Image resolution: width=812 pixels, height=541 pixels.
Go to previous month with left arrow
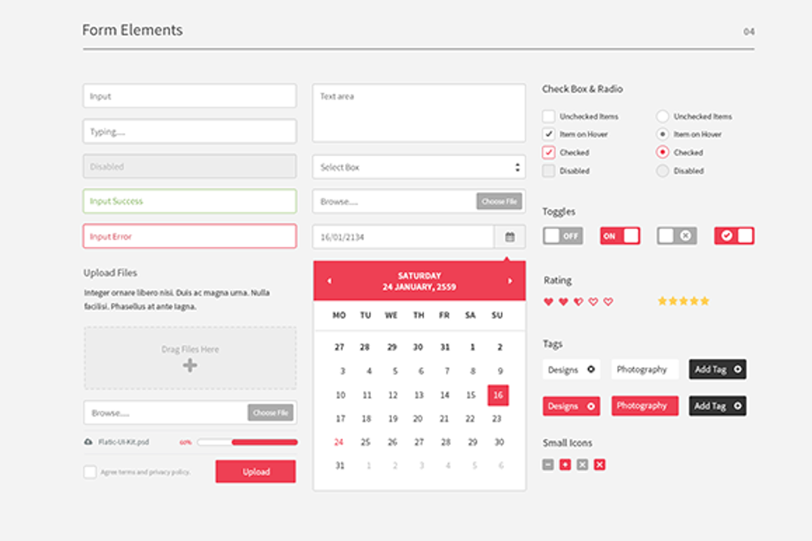click(x=330, y=281)
